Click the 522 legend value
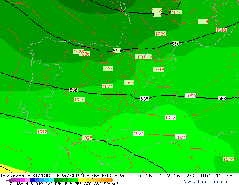The height and width of the screenshot is (185, 239). coord(49,183)
